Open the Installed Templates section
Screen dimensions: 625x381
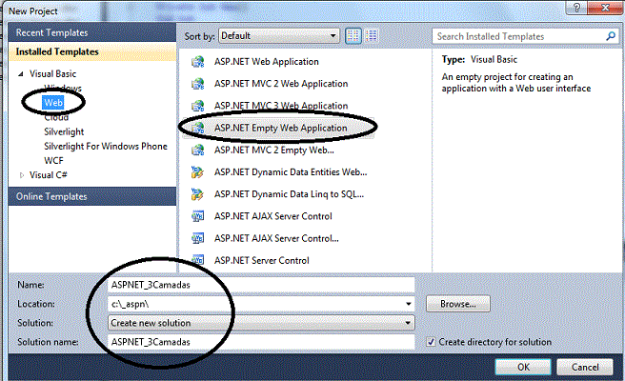coord(92,51)
